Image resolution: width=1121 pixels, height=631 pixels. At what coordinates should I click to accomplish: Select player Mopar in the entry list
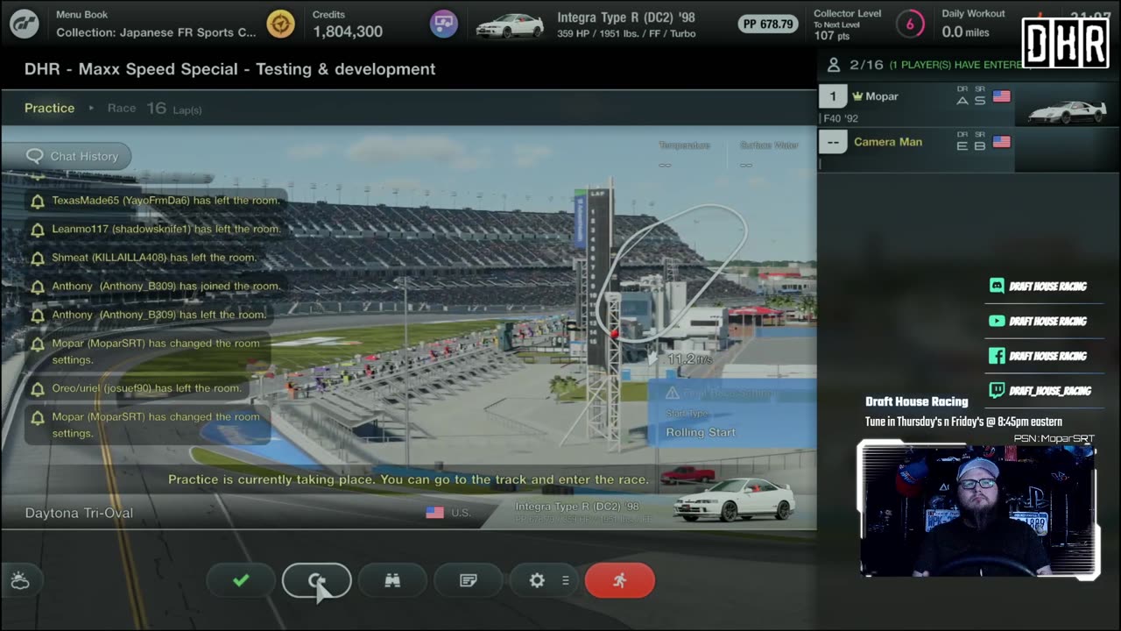point(915,105)
